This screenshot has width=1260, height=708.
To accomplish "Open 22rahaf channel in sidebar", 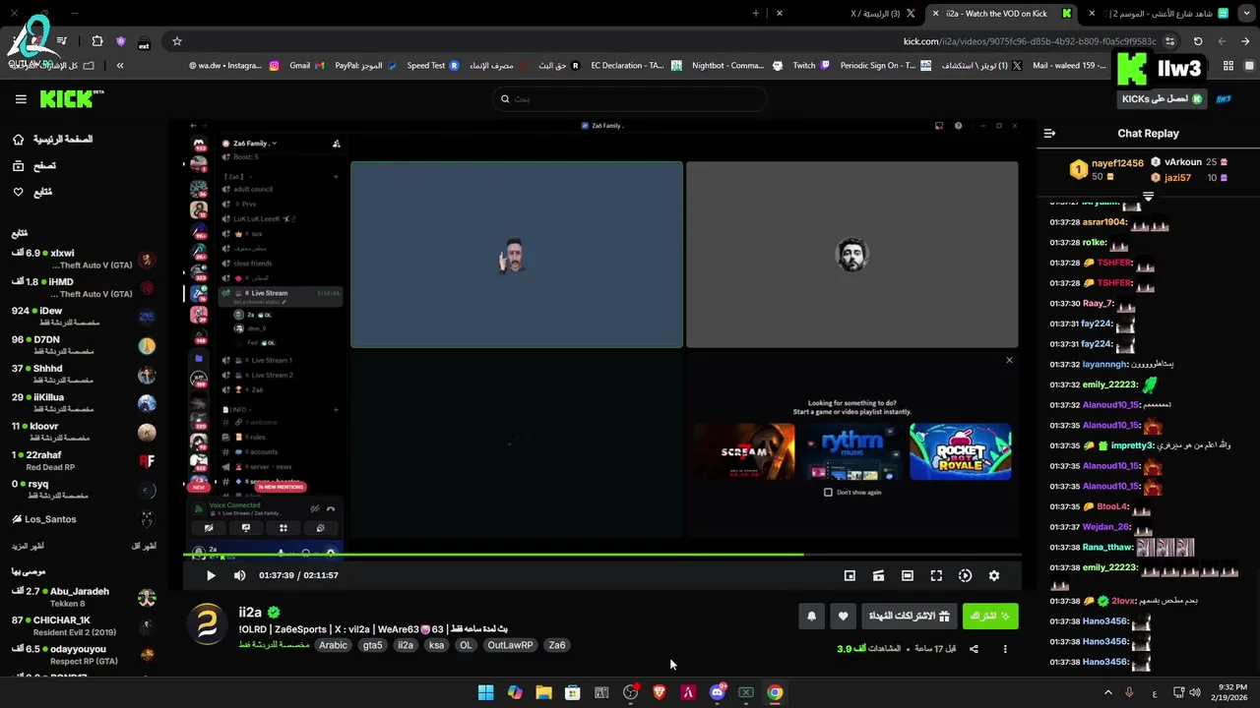I will (x=84, y=460).
